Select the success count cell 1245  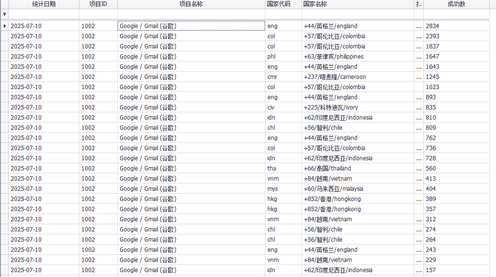pyautogui.click(x=456, y=77)
